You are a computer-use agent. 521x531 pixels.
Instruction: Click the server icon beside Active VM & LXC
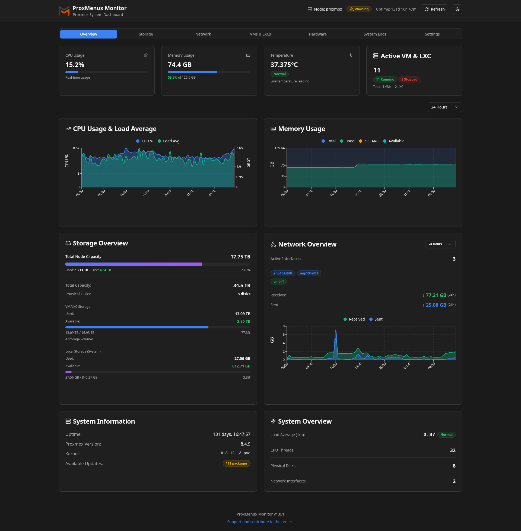pos(376,56)
